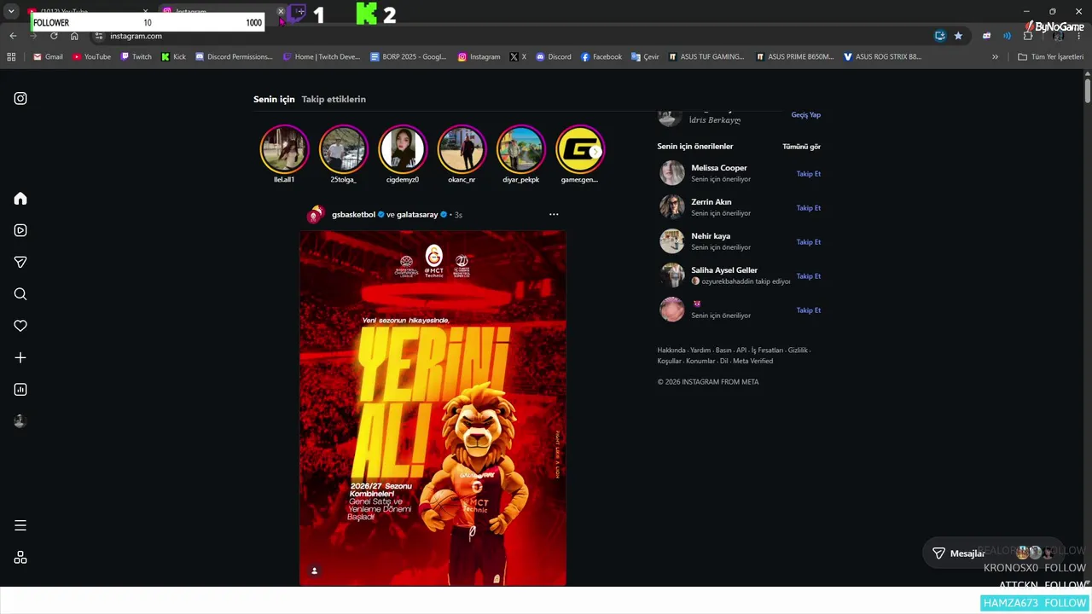Open the Twitch bookmark
The image size is (1092, 614).
(136, 57)
